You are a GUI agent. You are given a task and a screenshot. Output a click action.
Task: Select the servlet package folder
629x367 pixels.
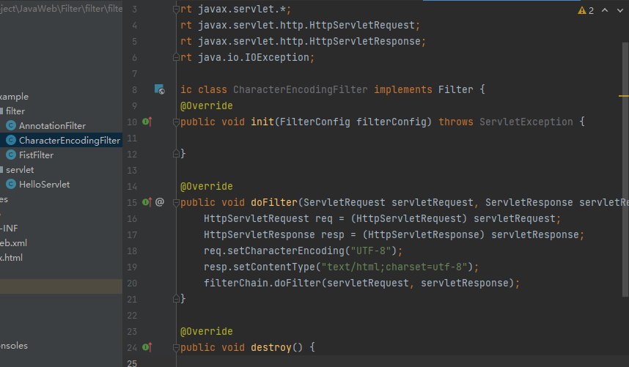(20, 169)
